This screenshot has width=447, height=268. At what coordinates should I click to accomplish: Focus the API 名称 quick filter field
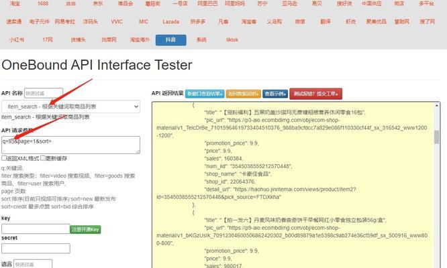click(x=44, y=93)
